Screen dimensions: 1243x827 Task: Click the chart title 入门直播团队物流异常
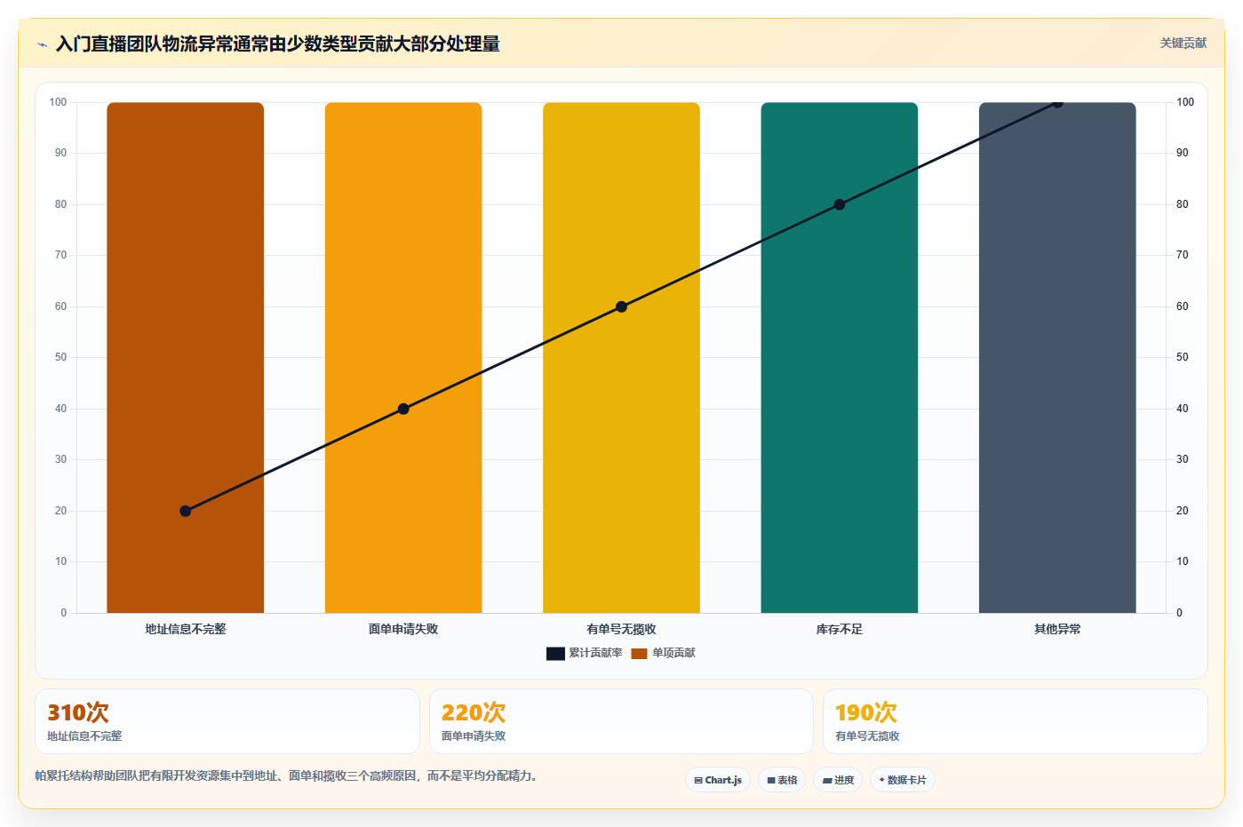pyautogui.click(x=277, y=44)
